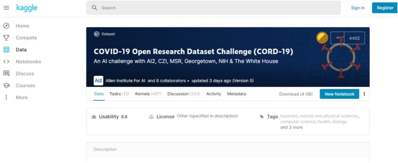Click the subtitle 'An AI challenge with AI2, CZI...'

click(x=186, y=61)
